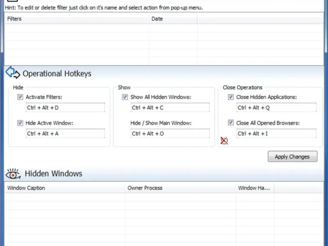Image resolution: width=328 pixels, height=246 pixels.
Task: Click the Operational Hotkeys arrows icon
Action: 13,73
